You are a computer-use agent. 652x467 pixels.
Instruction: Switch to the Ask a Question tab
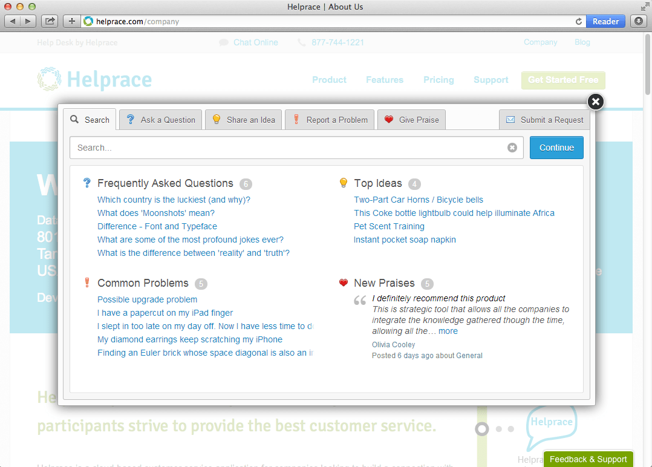tap(160, 120)
